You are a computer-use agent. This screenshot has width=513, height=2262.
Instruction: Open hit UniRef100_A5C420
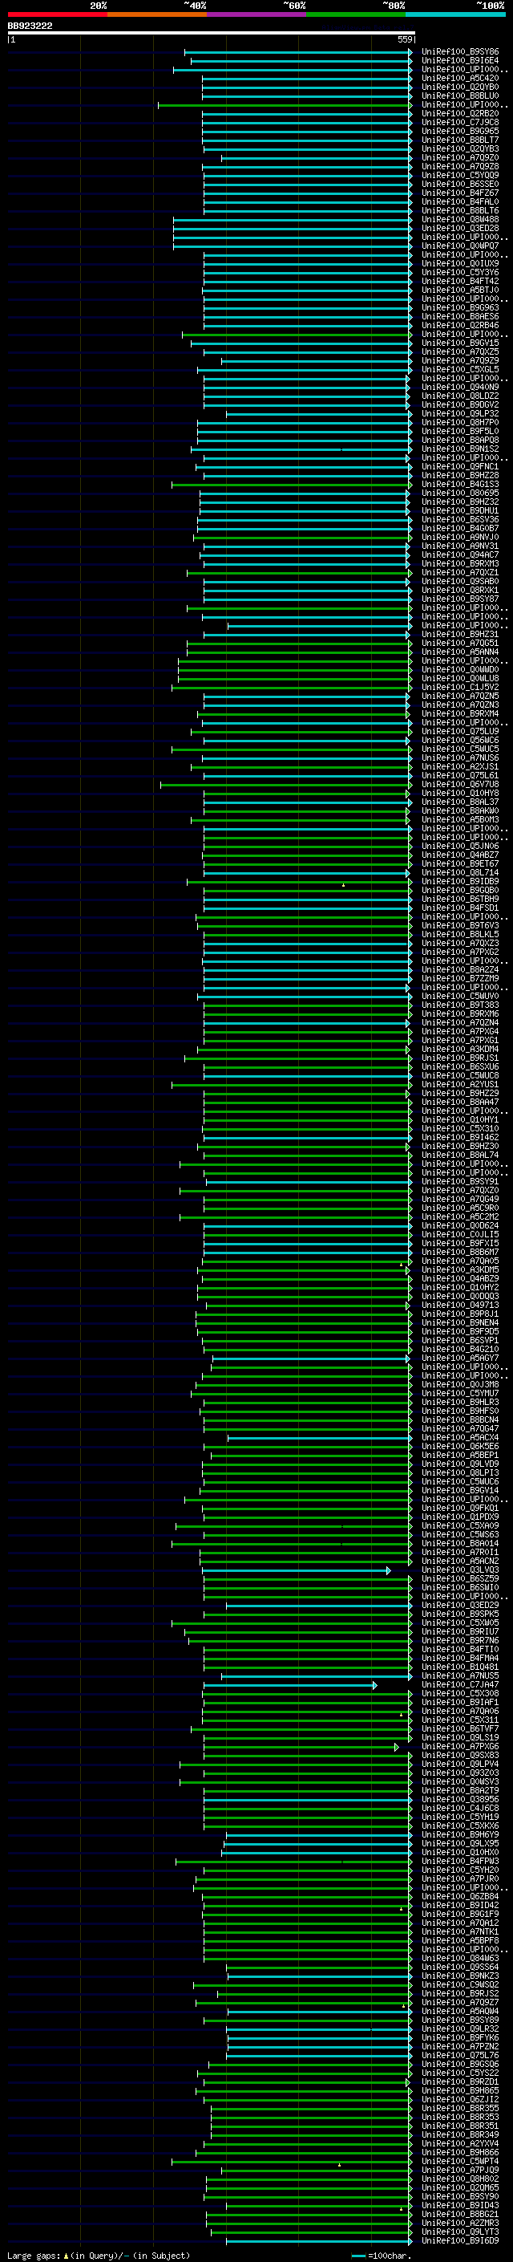click(459, 78)
